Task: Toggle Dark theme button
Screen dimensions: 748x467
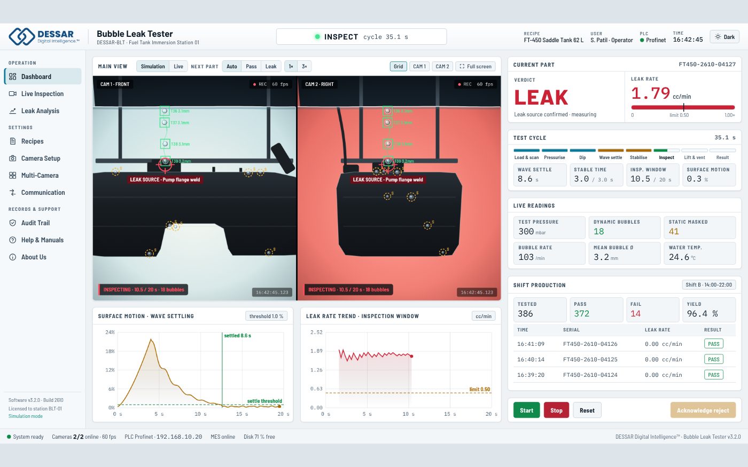Action: [x=724, y=37]
